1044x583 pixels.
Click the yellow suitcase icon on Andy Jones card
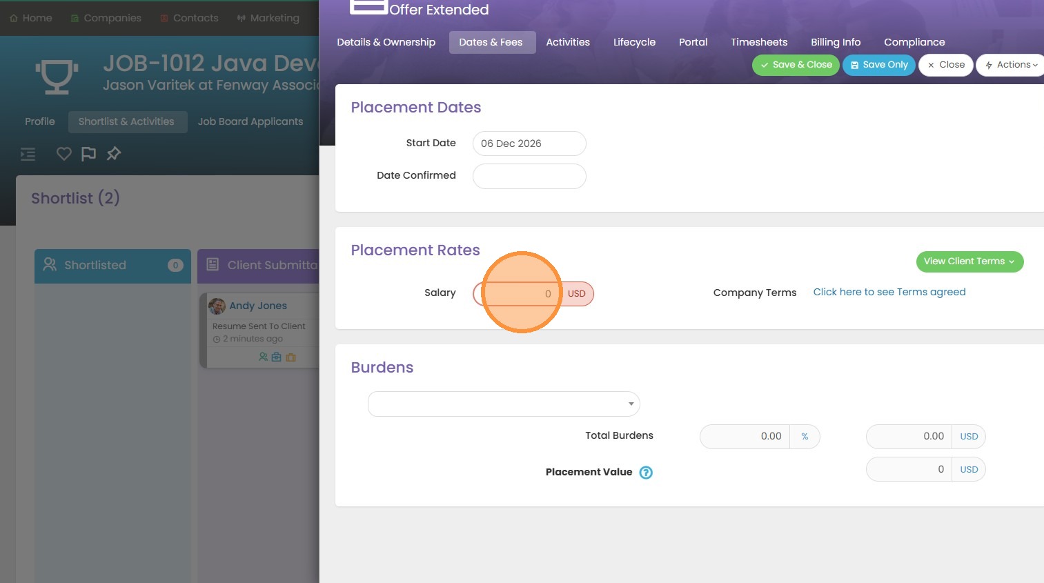tap(290, 357)
